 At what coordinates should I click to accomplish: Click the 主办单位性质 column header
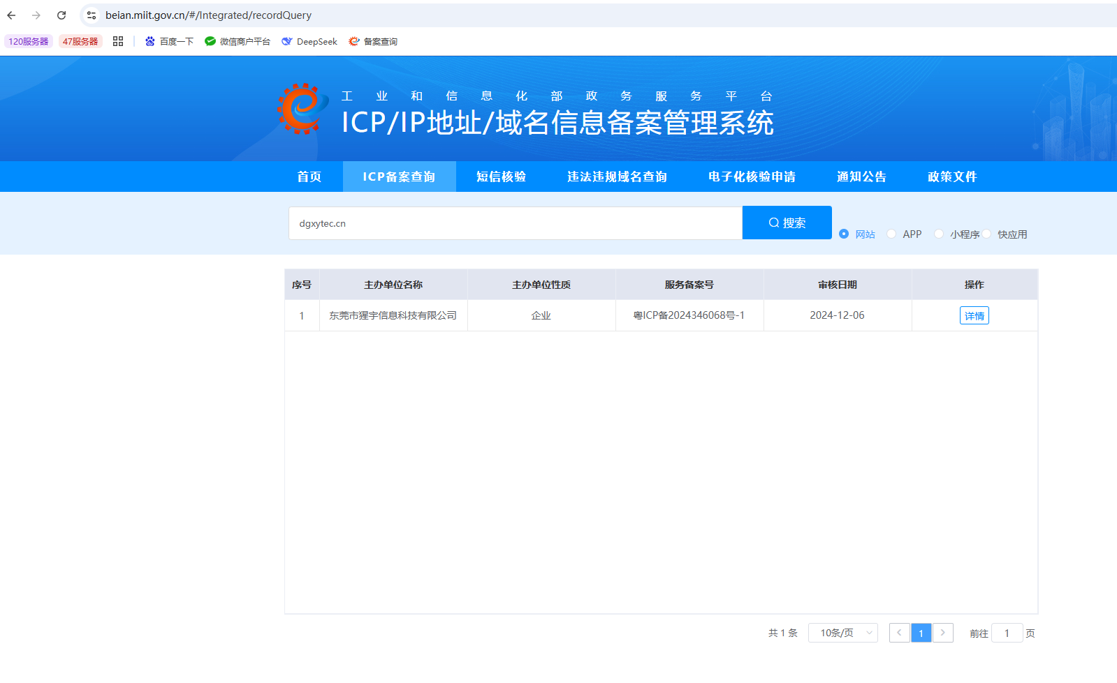tap(541, 285)
